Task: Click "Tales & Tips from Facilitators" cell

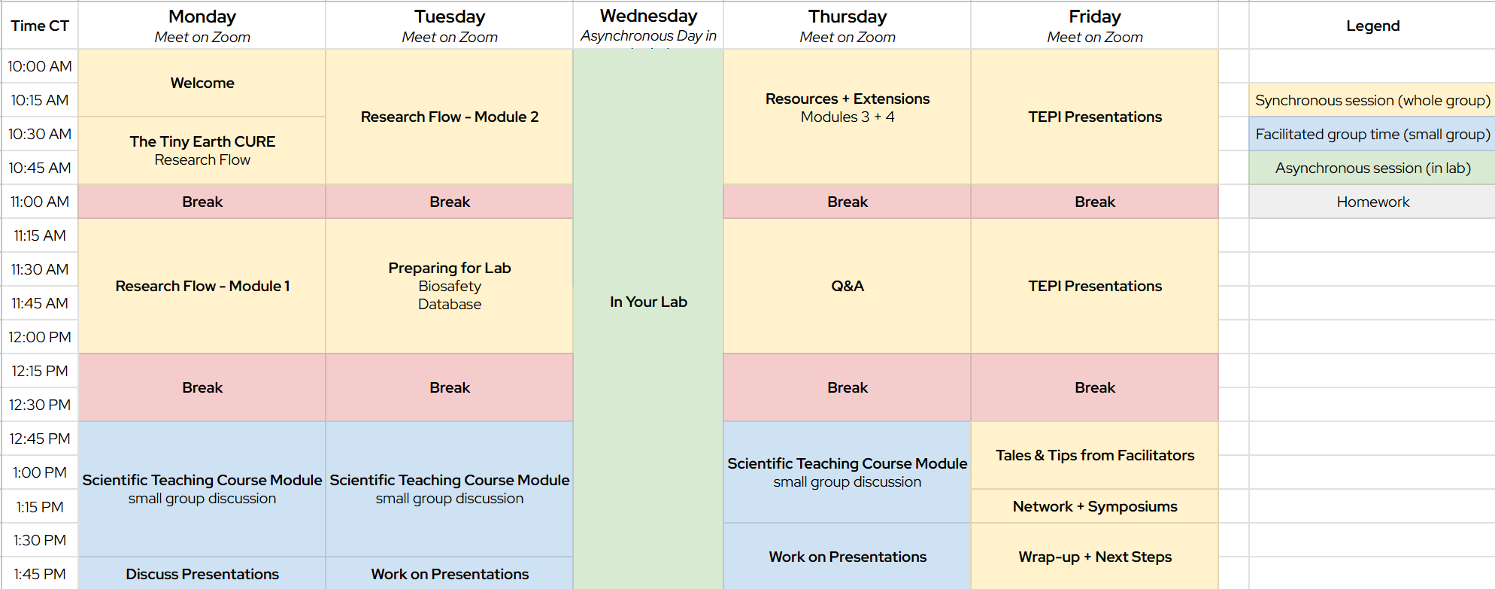Action: (1094, 455)
